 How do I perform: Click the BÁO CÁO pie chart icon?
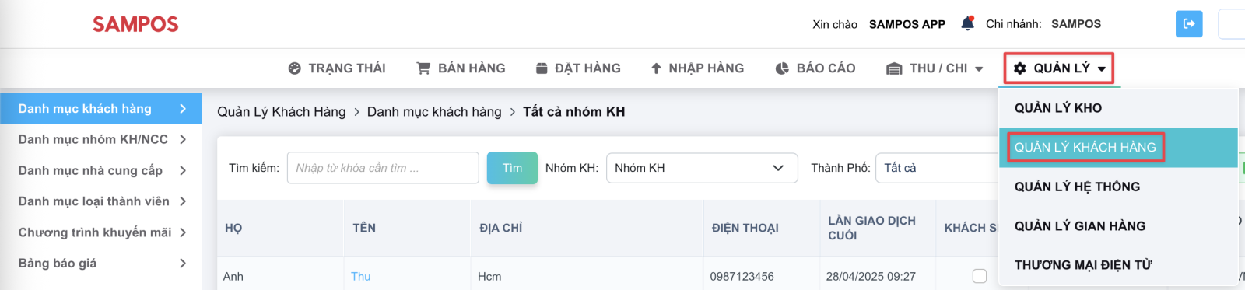(x=782, y=68)
